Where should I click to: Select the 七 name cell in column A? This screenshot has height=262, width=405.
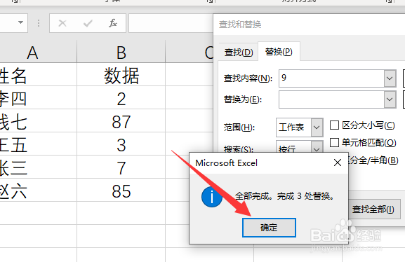[x=38, y=121]
